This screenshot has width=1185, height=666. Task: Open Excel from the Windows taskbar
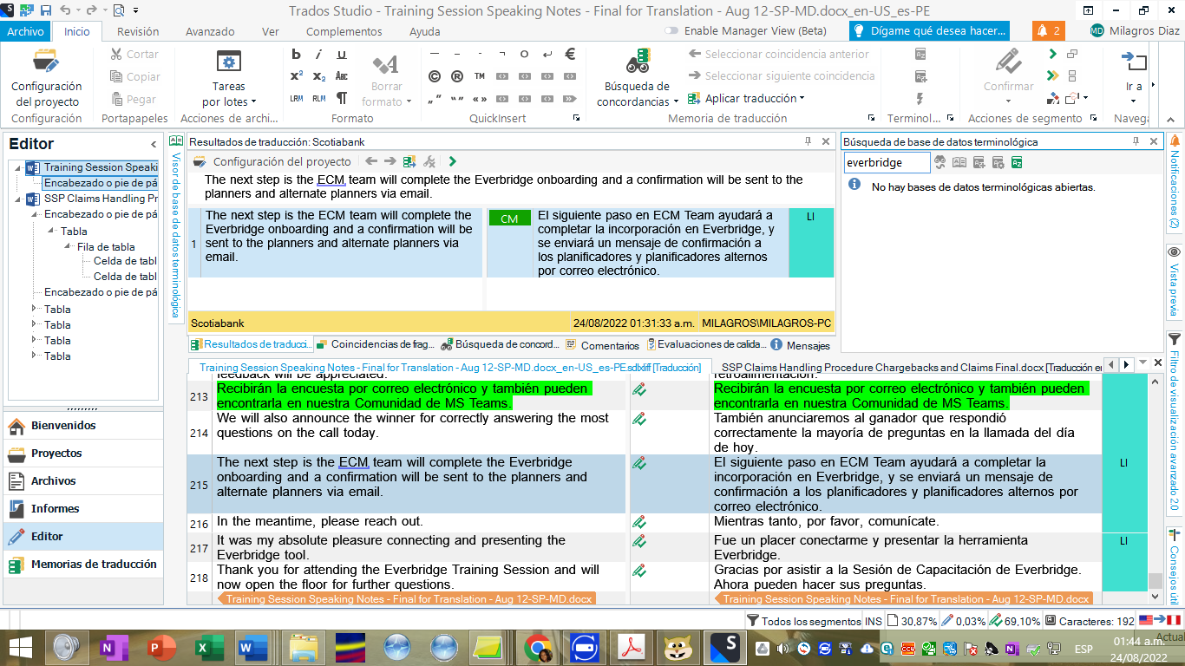click(x=206, y=647)
